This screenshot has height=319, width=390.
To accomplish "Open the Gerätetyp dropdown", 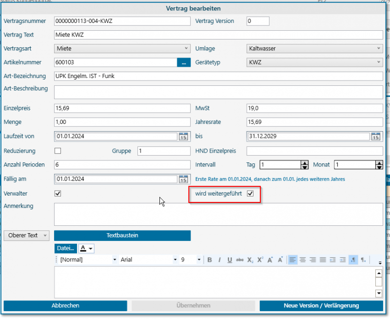I will point(314,62).
